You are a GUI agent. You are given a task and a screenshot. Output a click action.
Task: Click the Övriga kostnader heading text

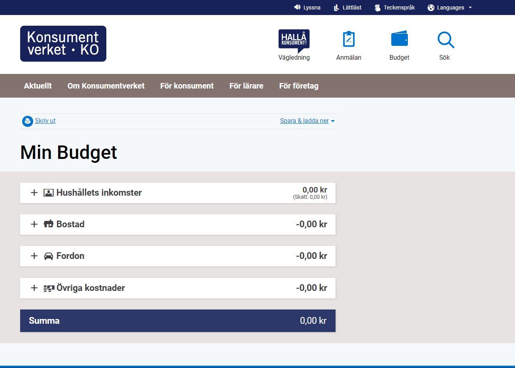91,288
